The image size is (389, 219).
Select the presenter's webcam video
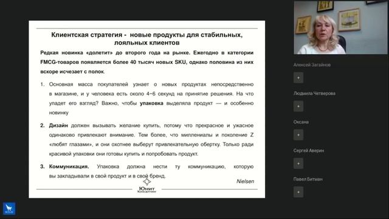click(x=340, y=27)
